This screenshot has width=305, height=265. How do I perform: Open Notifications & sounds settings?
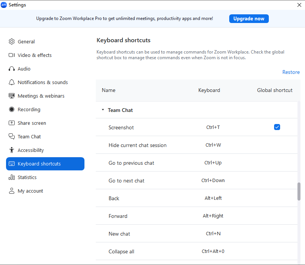point(45,82)
